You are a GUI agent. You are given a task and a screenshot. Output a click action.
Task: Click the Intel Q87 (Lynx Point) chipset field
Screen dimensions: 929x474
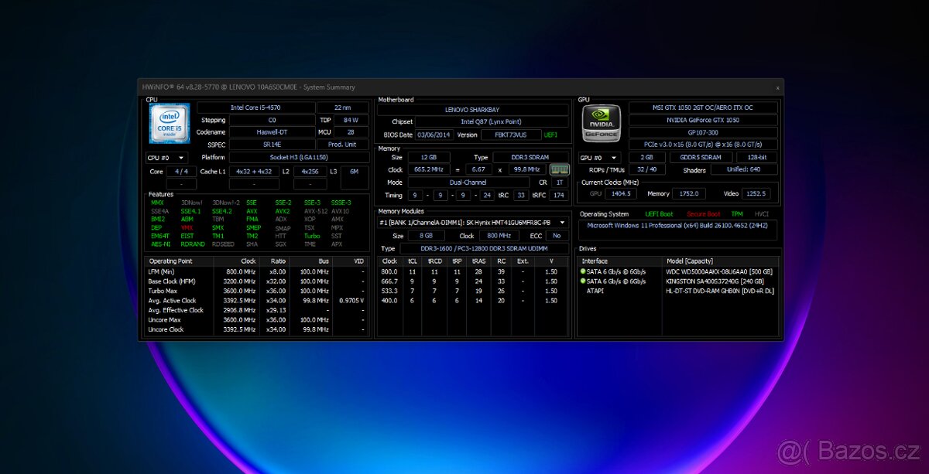492,122
